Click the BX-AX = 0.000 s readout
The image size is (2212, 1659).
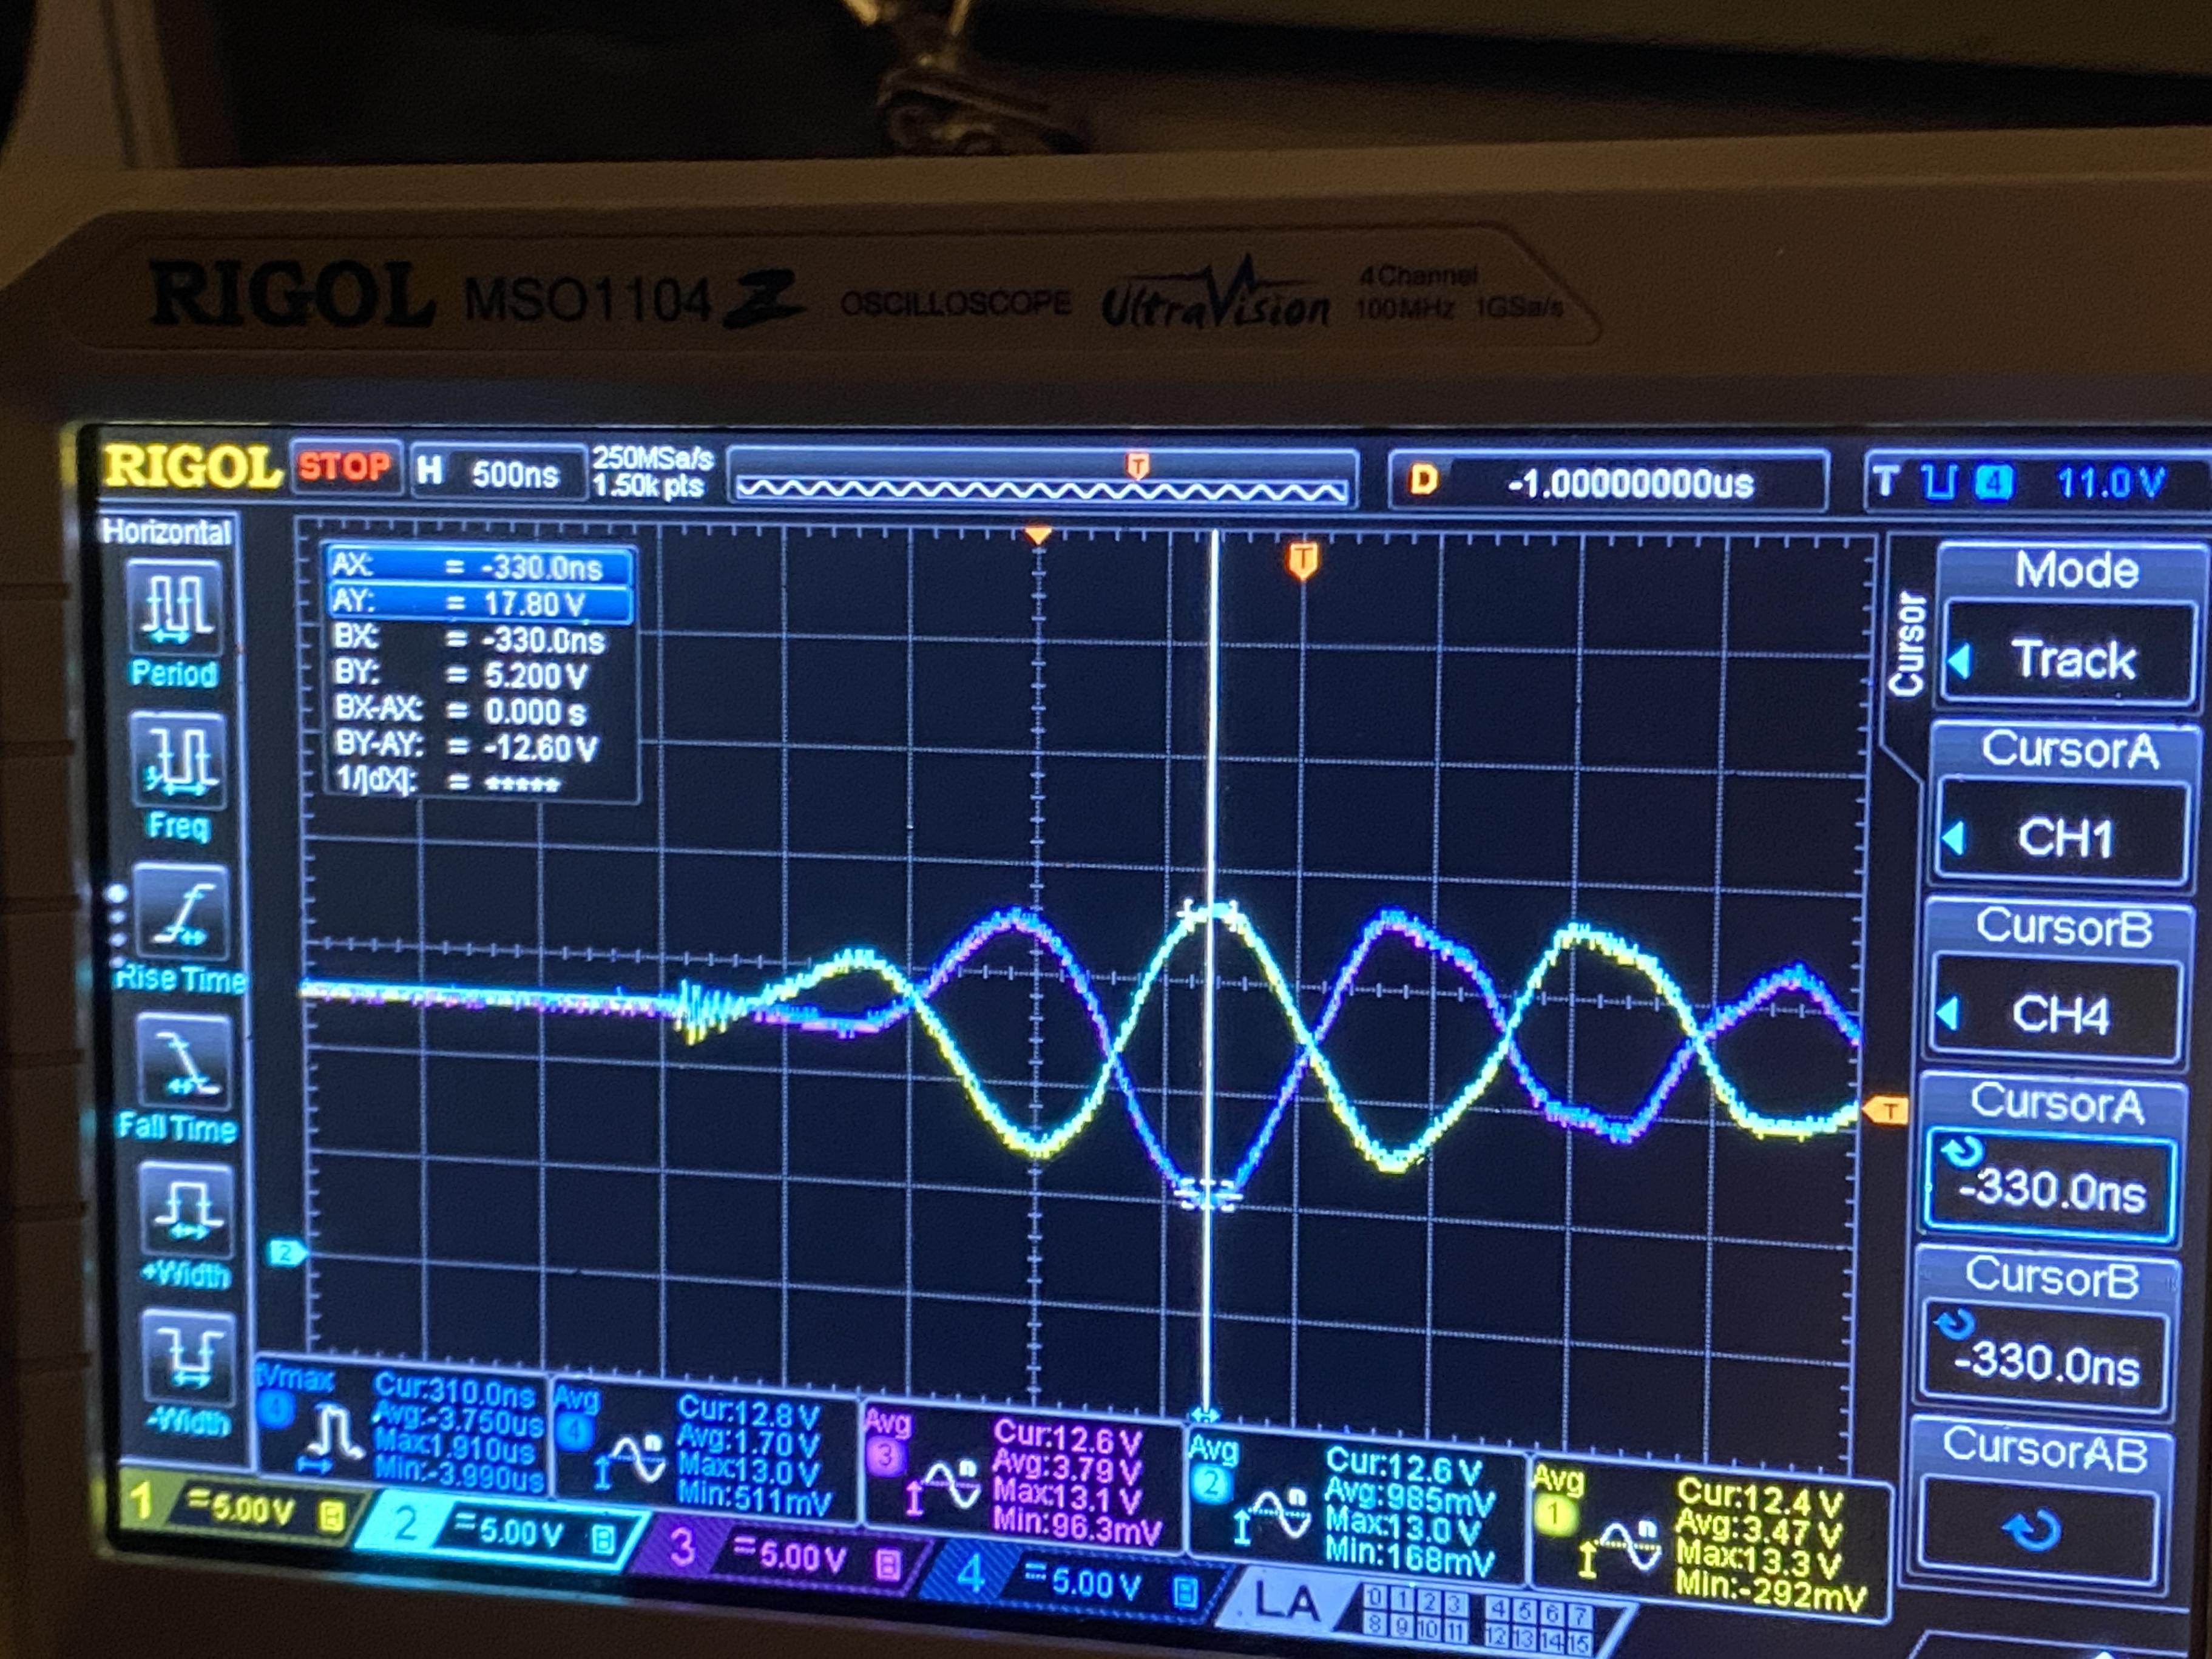pyautogui.click(x=462, y=711)
